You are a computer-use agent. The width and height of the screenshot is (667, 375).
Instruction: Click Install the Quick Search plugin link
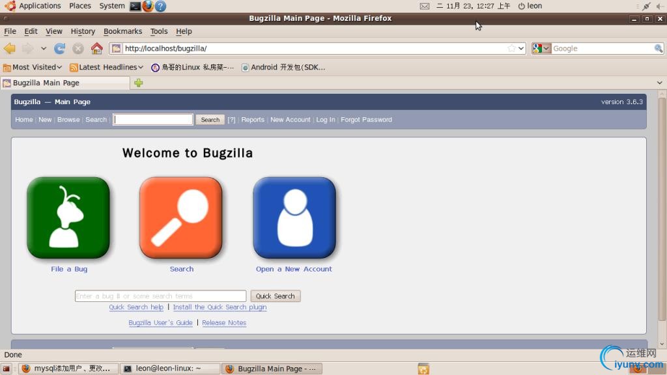220,307
